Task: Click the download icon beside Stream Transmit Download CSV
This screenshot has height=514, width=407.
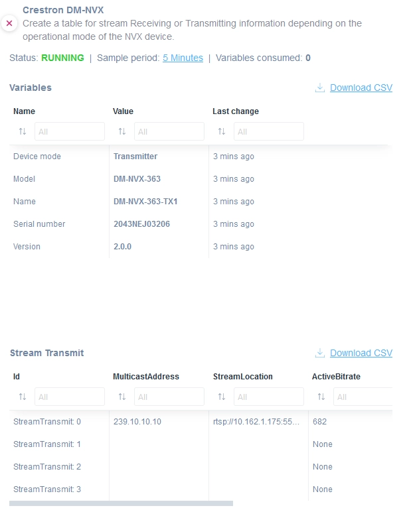Action: pyautogui.click(x=320, y=353)
